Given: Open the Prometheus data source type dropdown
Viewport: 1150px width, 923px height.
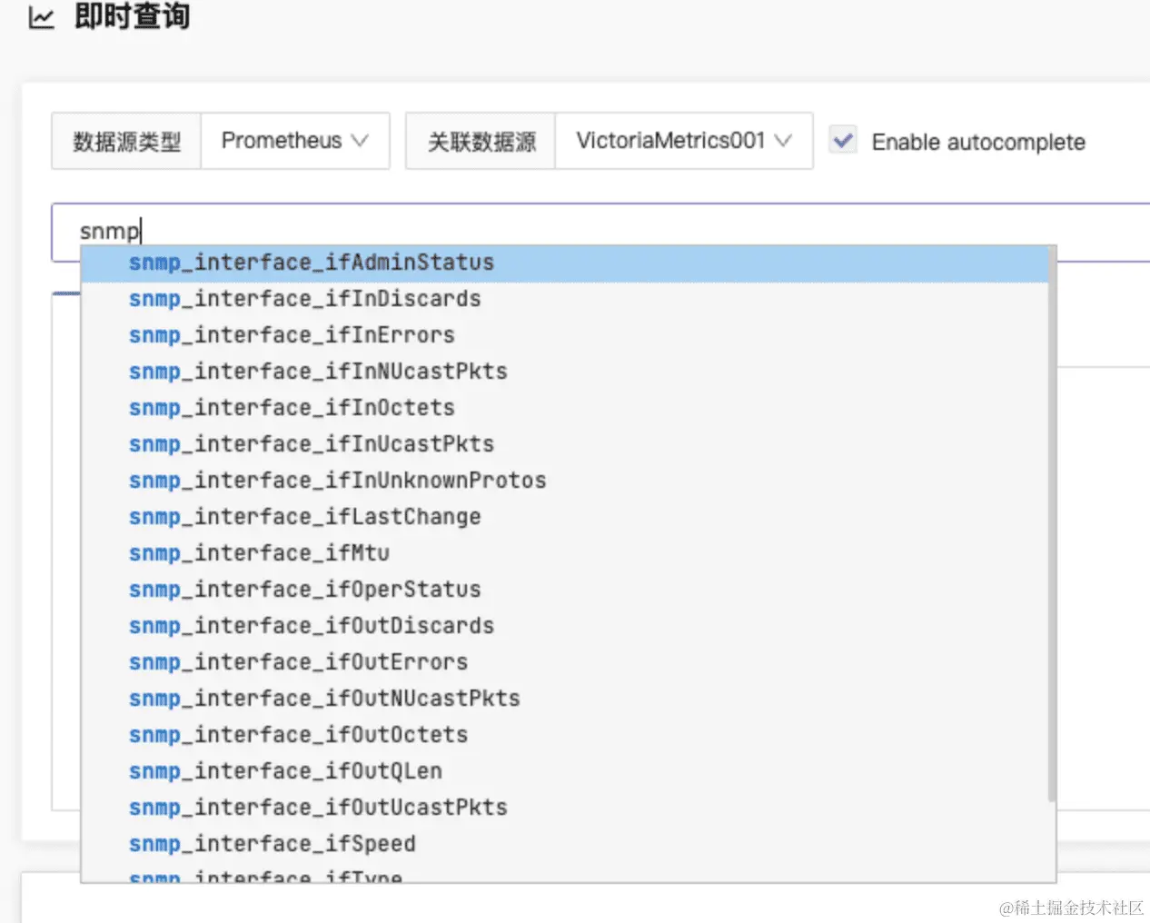Looking at the screenshot, I should click(295, 141).
